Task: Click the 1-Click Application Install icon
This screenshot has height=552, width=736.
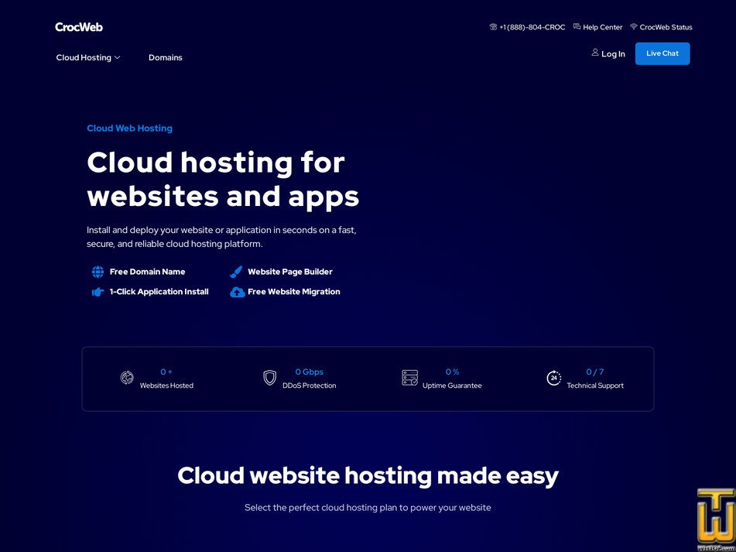Action: (x=98, y=292)
